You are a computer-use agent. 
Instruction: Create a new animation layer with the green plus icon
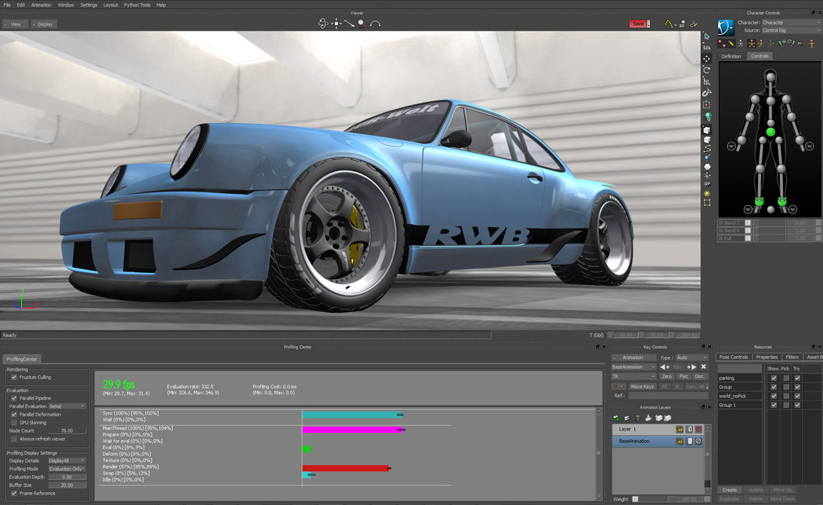[x=616, y=418]
